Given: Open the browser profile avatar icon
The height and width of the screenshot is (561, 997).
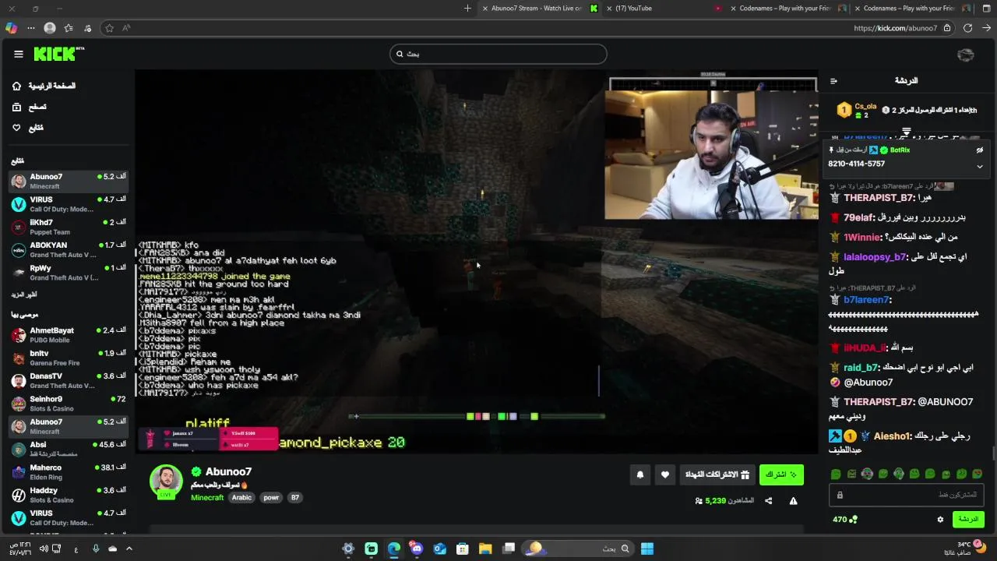Looking at the screenshot, I should click(50, 28).
